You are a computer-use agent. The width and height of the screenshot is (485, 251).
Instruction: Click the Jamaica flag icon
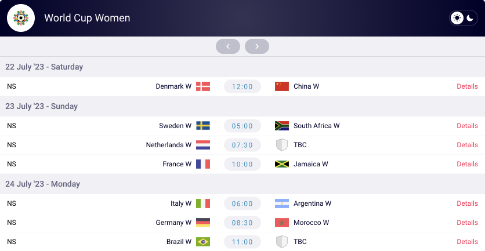click(282, 164)
